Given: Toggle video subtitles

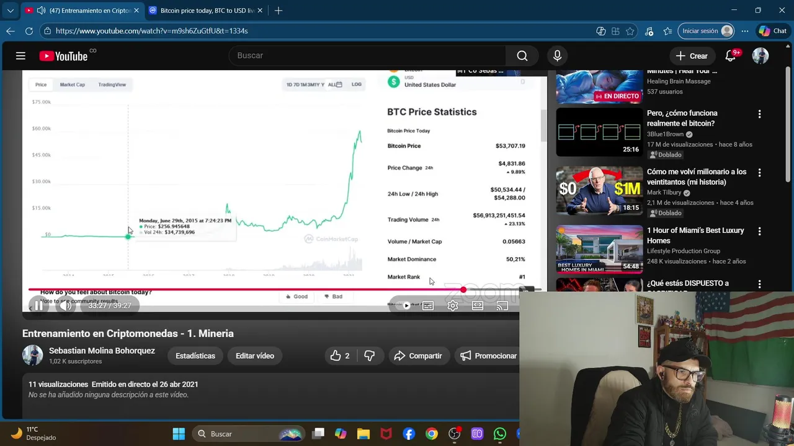Looking at the screenshot, I should tap(428, 305).
